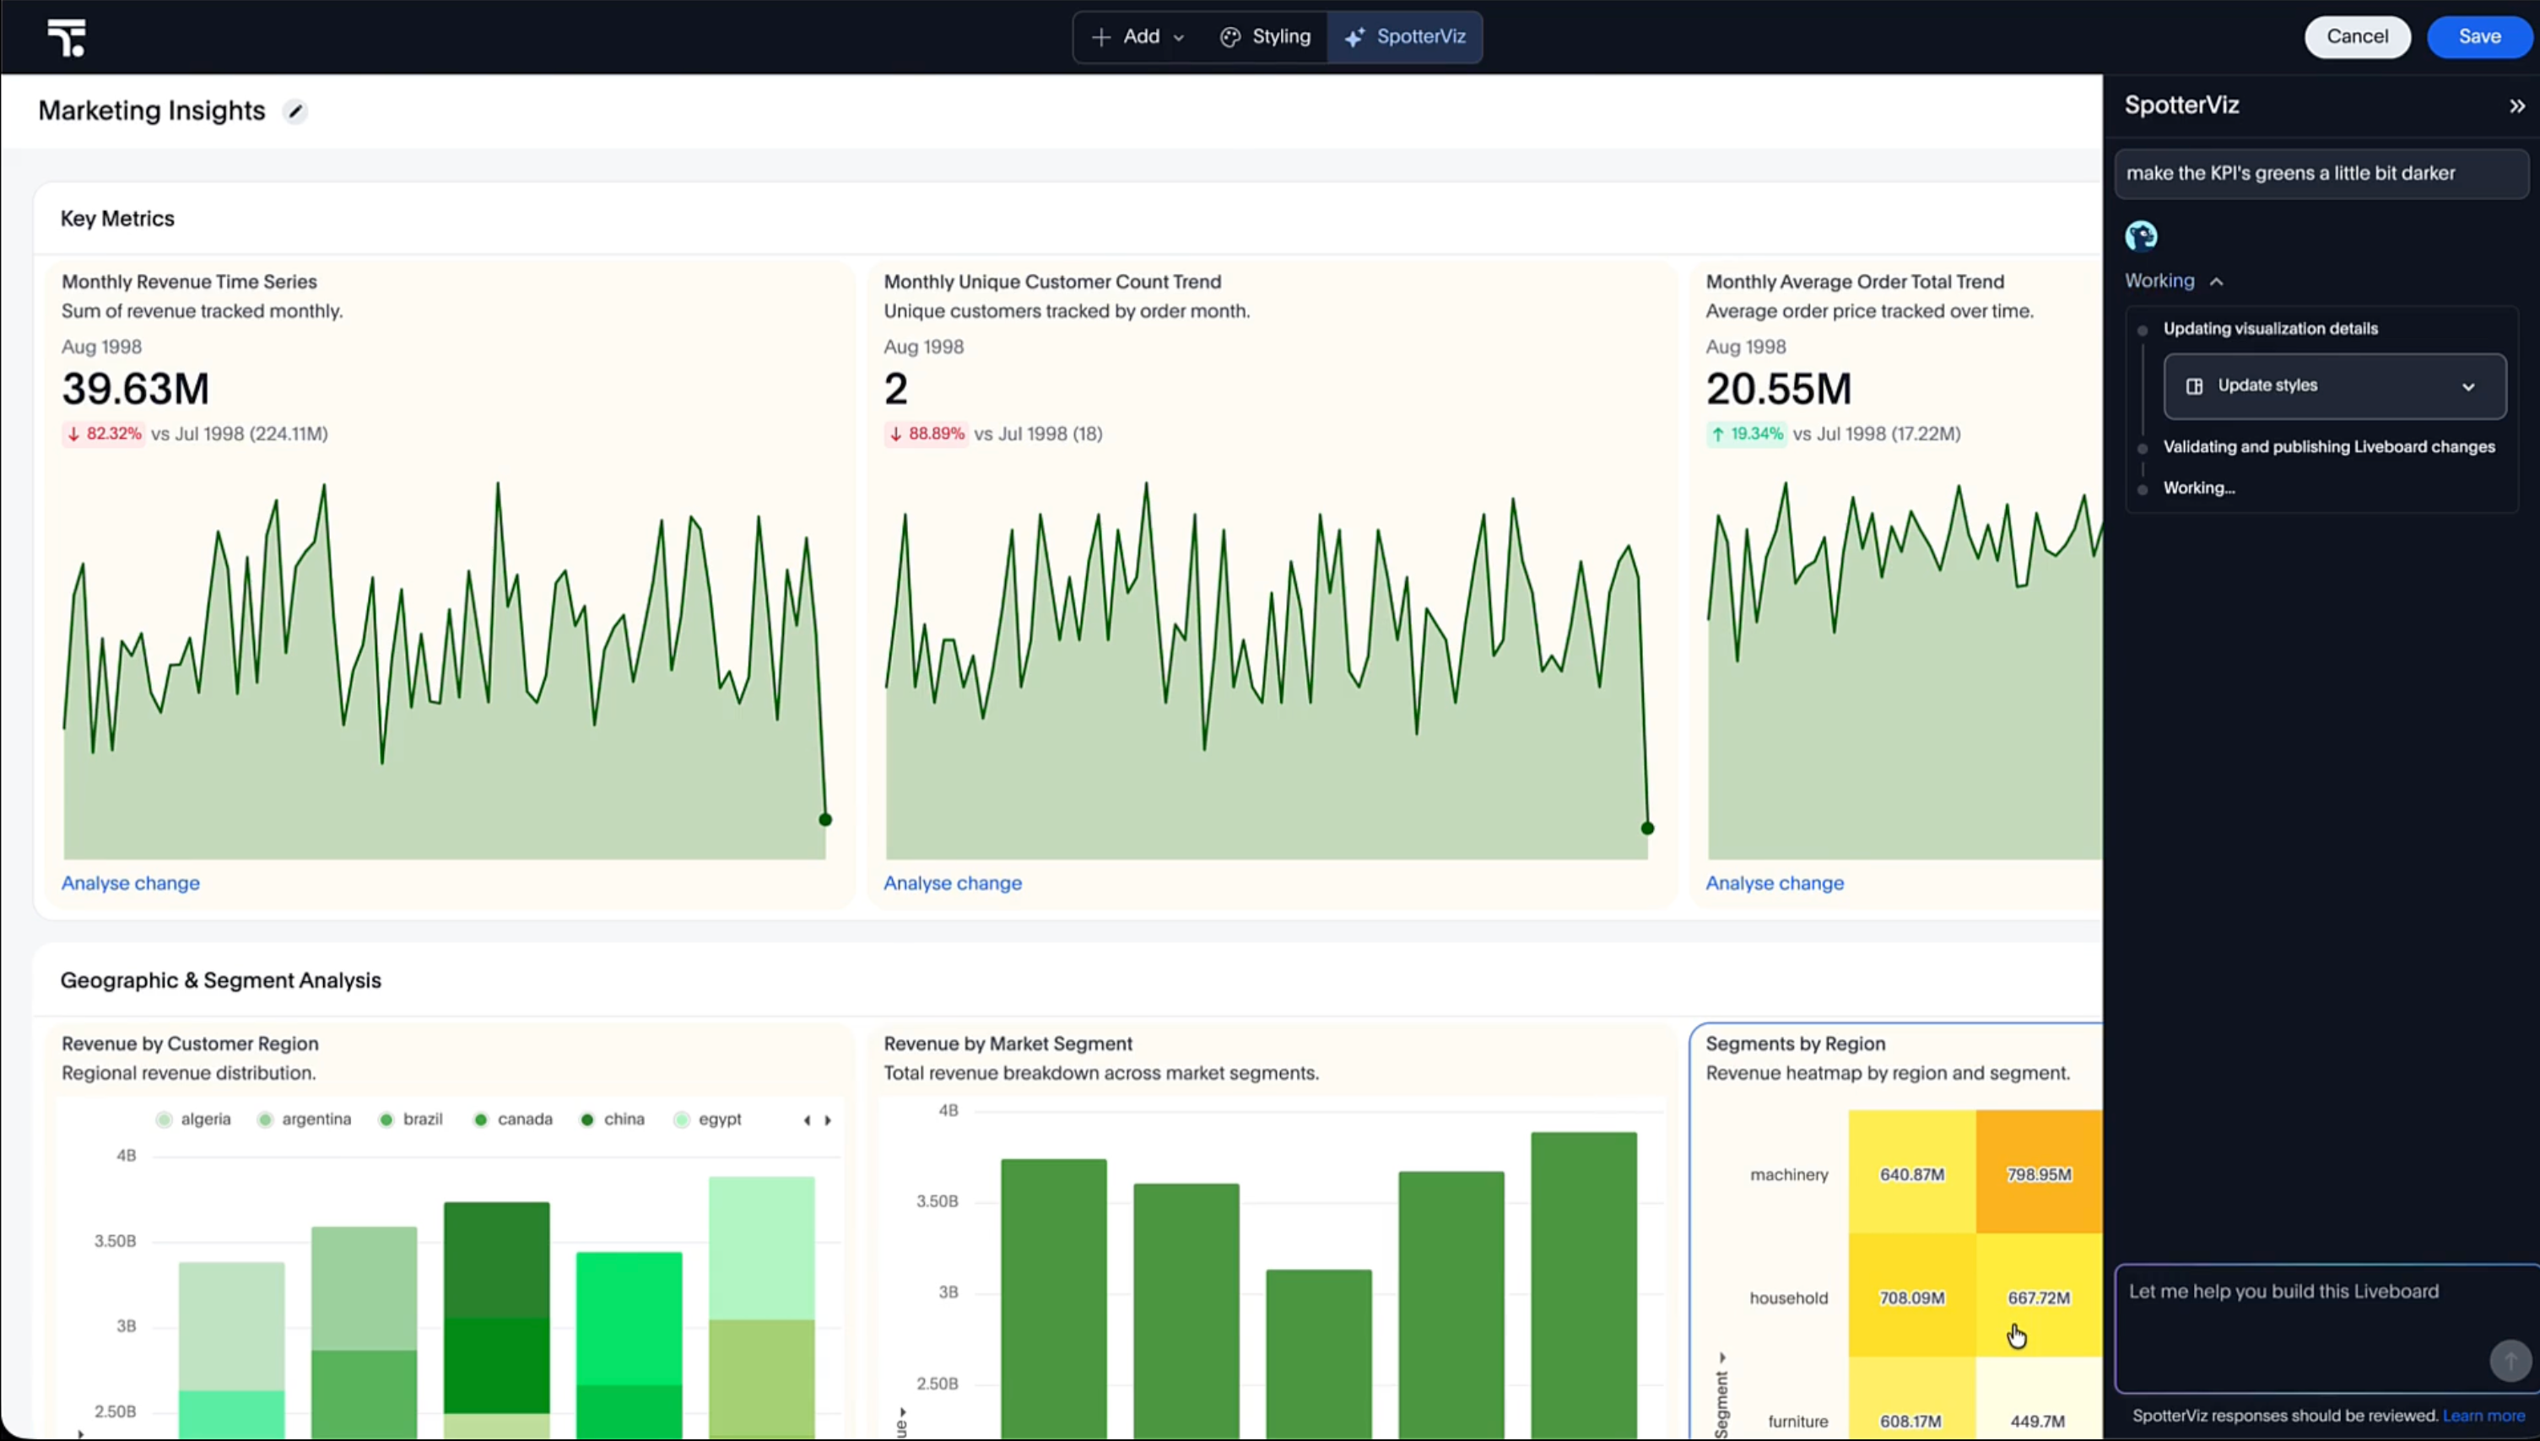Viewport: 2540px width, 1441px height.
Task: Click the Update styles panel icon
Action: tap(2195, 386)
